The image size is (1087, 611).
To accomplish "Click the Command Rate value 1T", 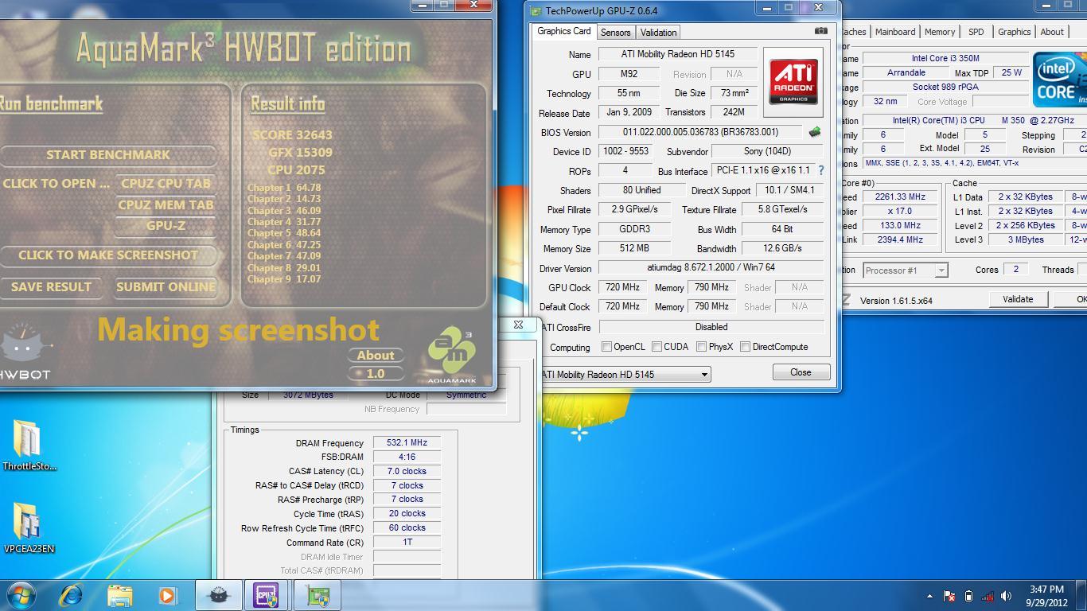I will [407, 542].
